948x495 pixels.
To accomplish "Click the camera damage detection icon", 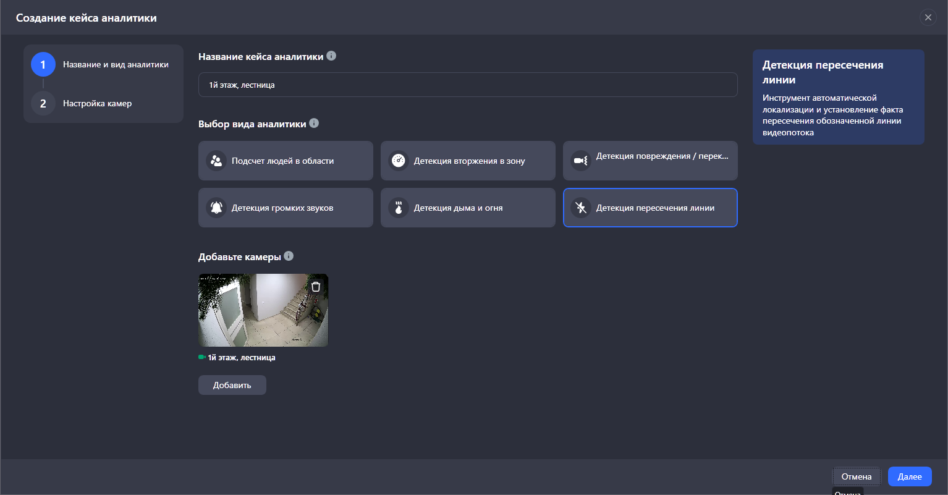I will point(581,161).
